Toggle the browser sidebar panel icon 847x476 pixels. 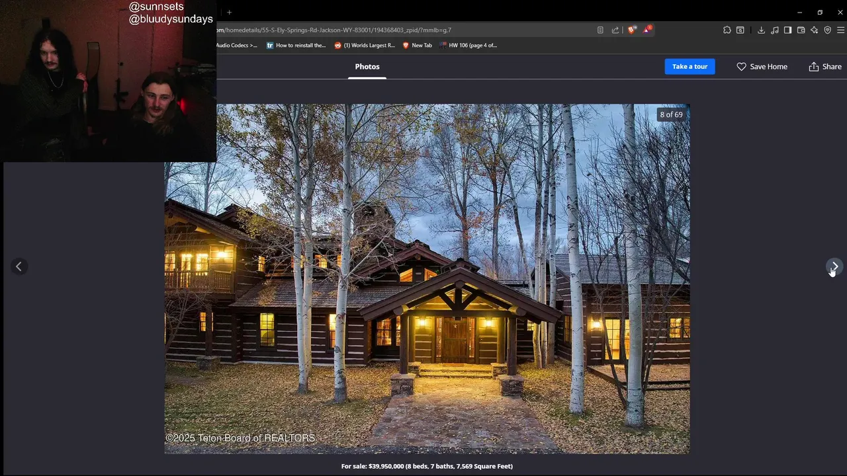[x=787, y=30]
